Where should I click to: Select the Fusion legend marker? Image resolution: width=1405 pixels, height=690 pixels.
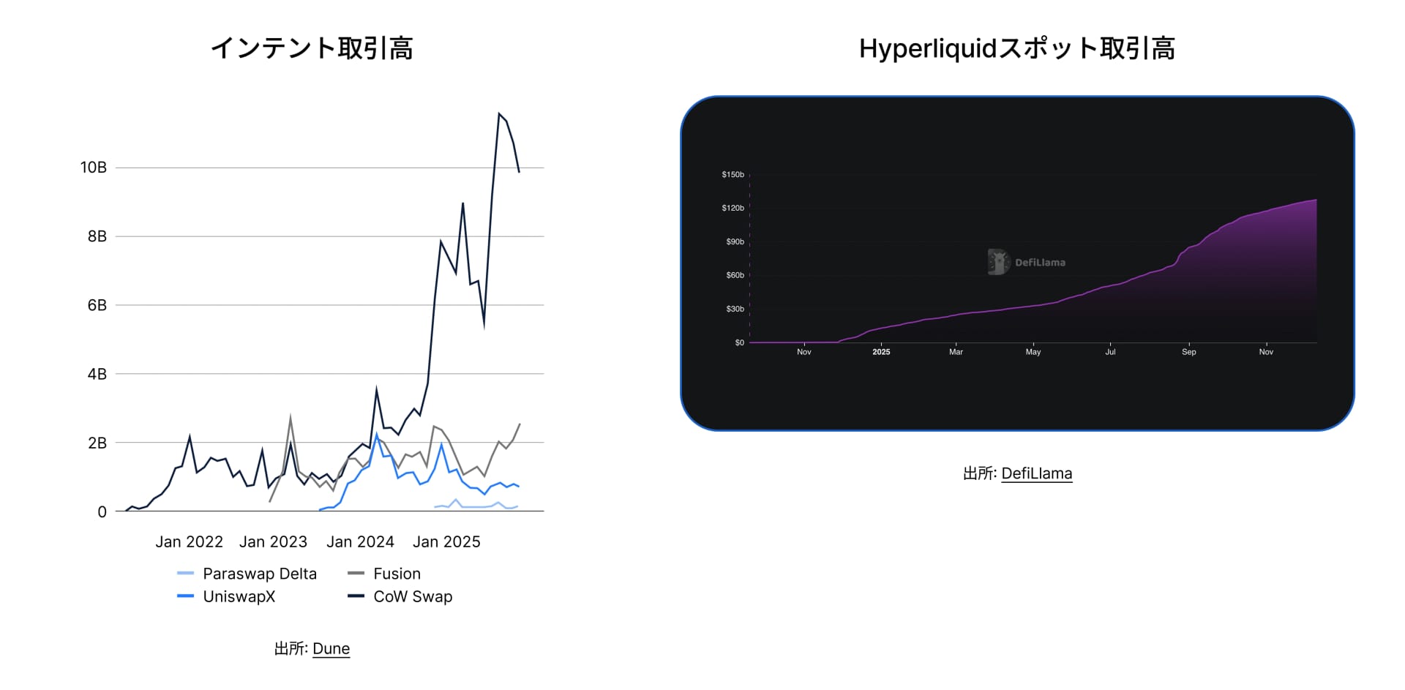[x=358, y=574]
